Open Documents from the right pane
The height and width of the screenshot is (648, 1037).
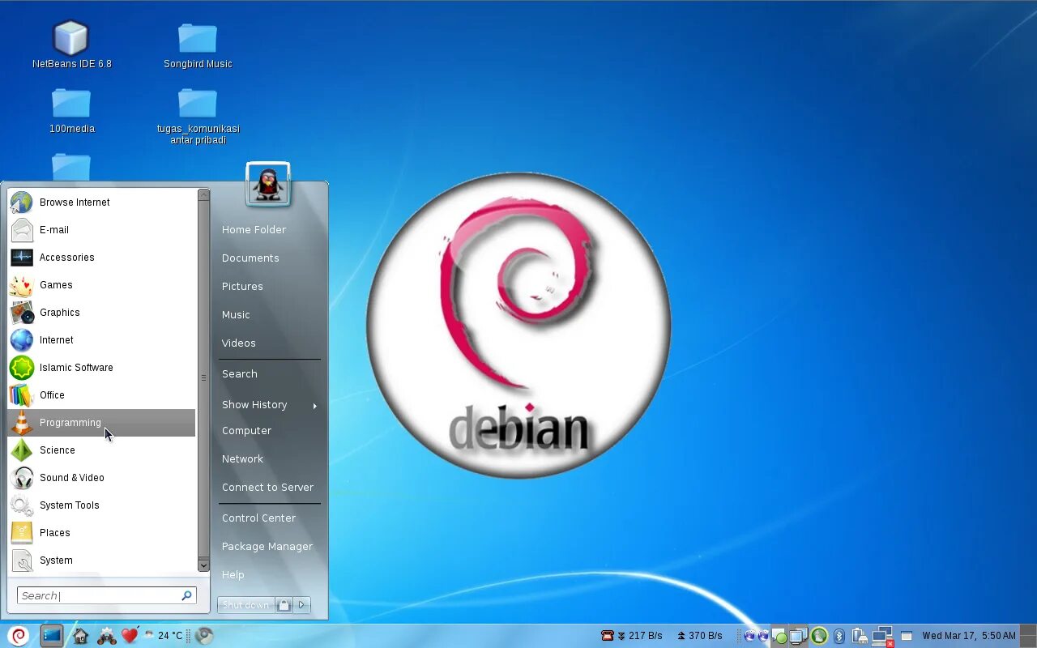(x=250, y=258)
